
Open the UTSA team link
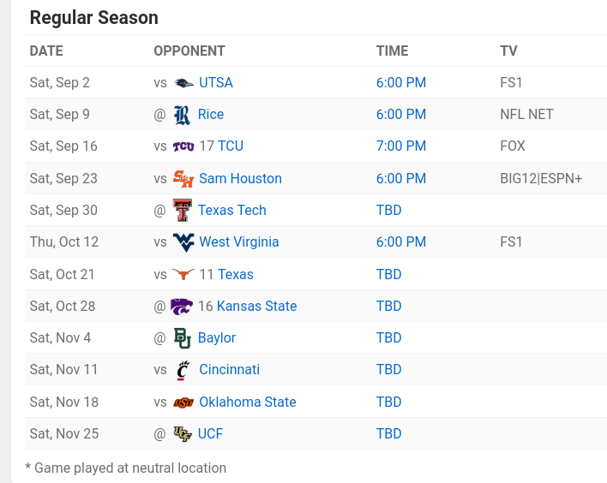(216, 83)
